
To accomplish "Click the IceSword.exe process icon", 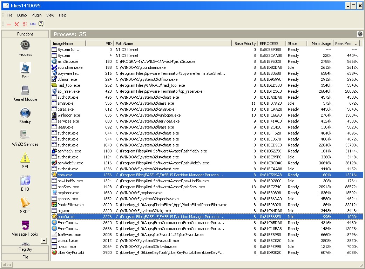I will 54,235.
